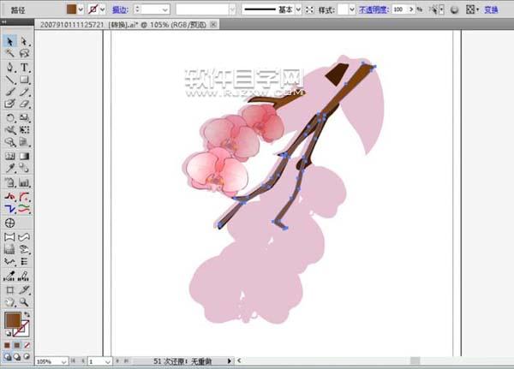Open the zoom level 105% dropdown
Screen dimensions: 514x369
pyautogui.click(x=75, y=362)
